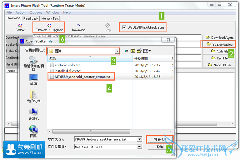The image size is (240, 160).
Task: Select Network in dialog sidebar
Action: 34,131
